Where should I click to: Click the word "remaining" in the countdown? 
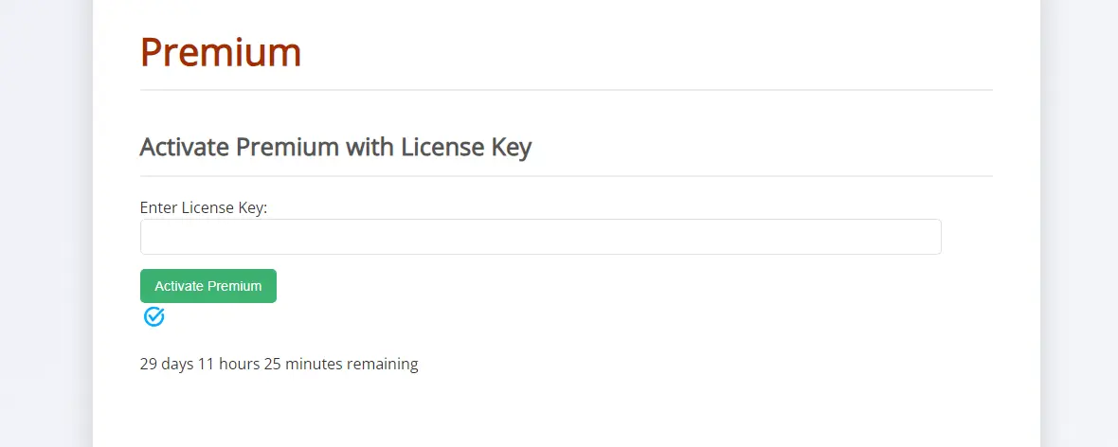(x=382, y=364)
